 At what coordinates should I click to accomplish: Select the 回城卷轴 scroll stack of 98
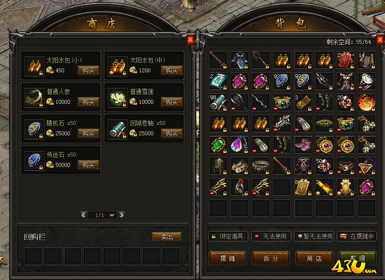[x=218, y=102]
